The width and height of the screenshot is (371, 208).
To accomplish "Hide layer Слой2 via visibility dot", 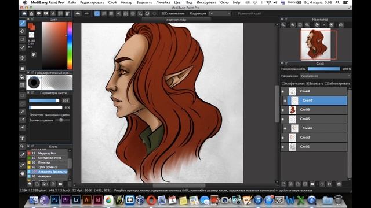I will (x=283, y=138).
